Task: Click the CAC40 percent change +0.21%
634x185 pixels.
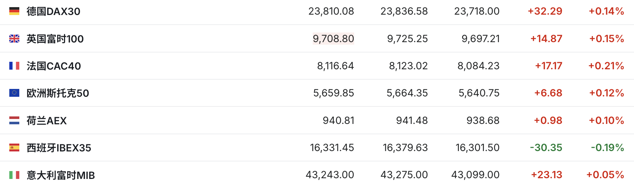Action: click(x=606, y=66)
